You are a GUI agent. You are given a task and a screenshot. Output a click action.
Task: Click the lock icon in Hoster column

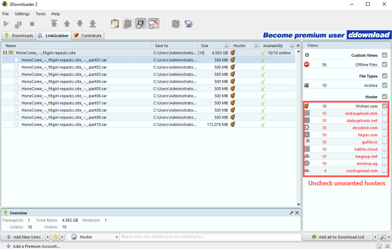256,45
